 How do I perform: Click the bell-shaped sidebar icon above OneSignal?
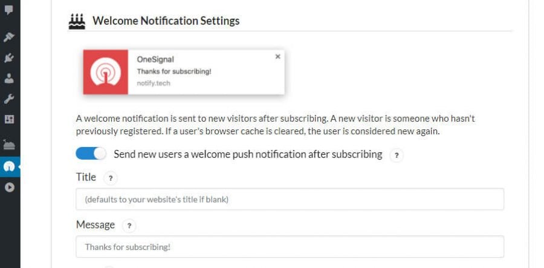click(x=9, y=145)
